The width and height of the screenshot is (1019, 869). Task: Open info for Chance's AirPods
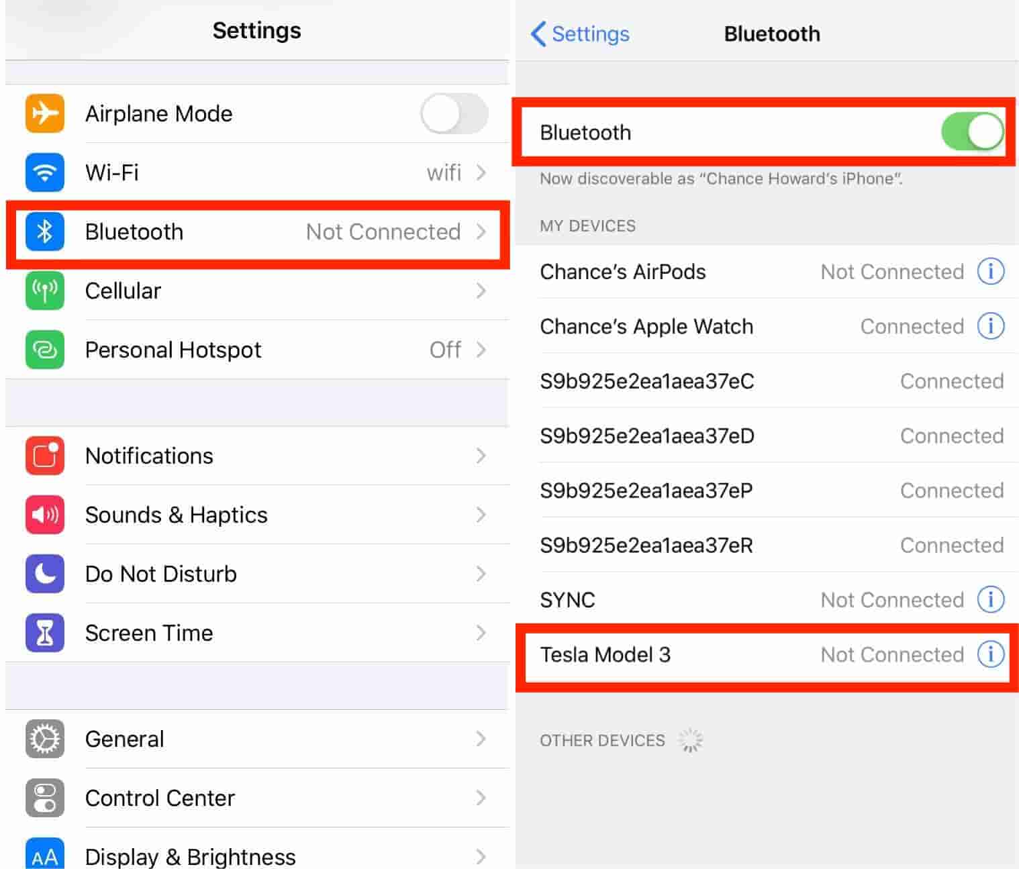(x=991, y=272)
